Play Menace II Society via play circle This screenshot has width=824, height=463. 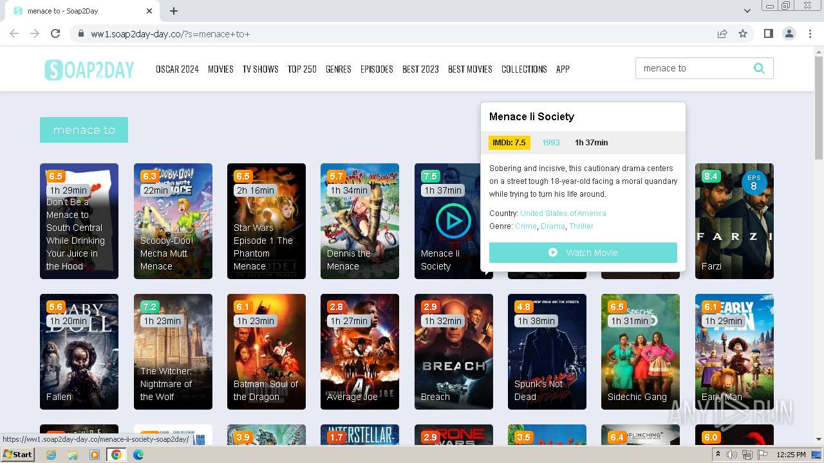[x=453, y=221]
